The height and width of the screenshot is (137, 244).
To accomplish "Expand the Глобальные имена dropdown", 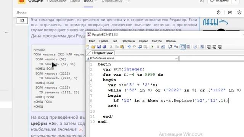I will point(176,58).
